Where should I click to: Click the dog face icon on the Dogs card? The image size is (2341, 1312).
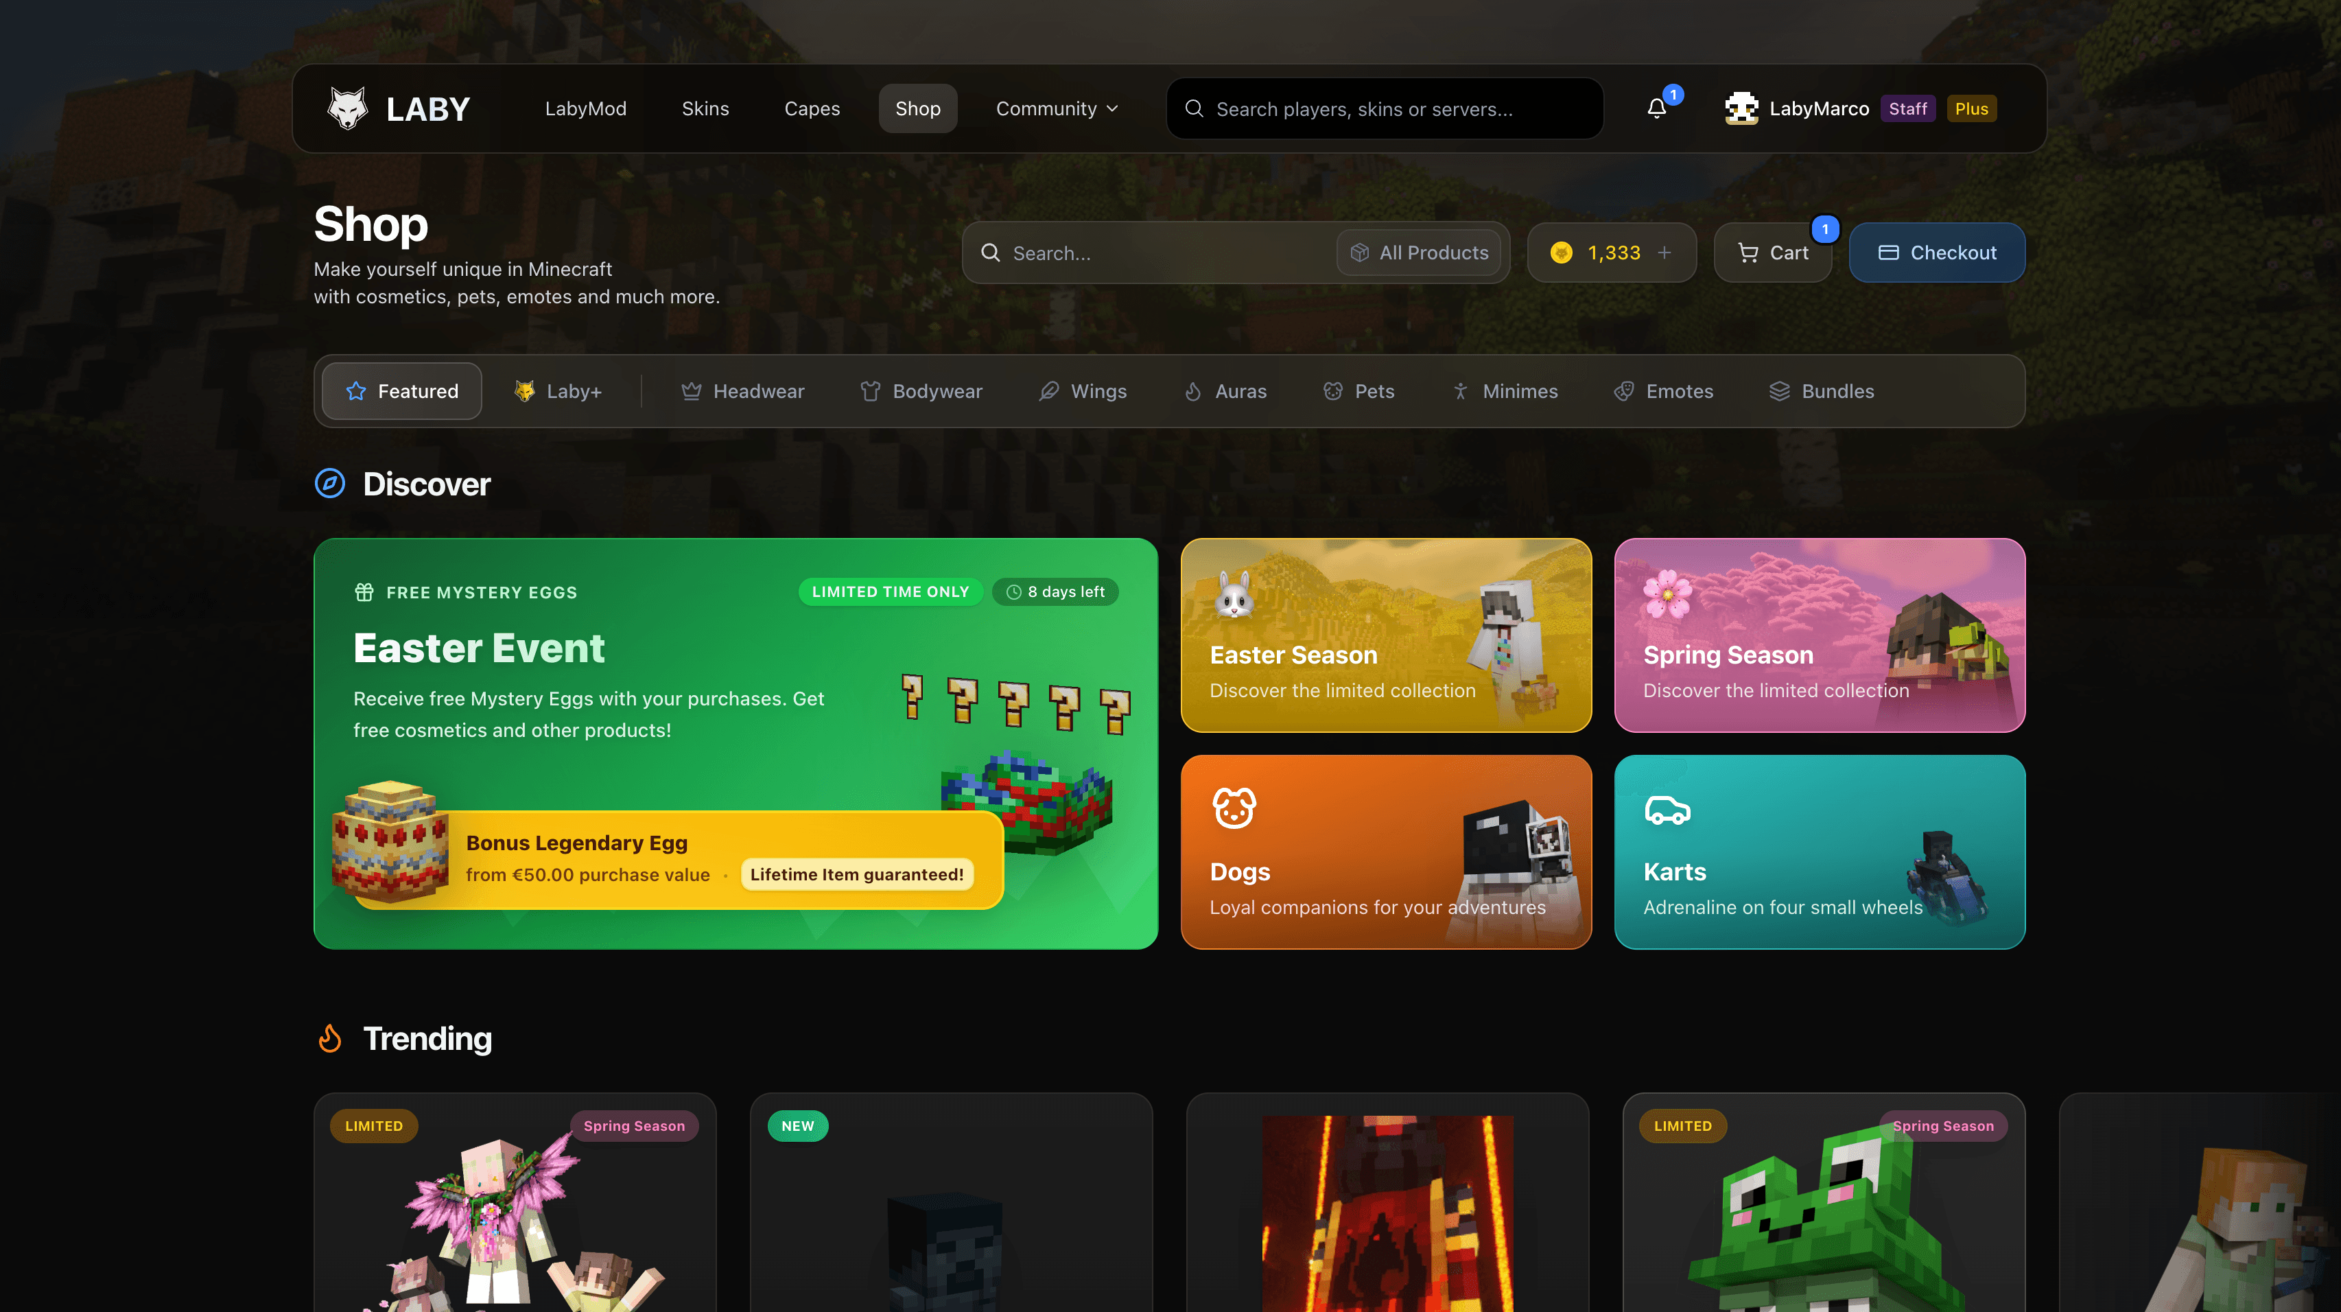tap(1234, 808)
